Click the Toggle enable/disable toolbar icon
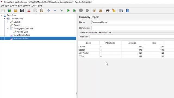174x98 pixels. [x=61, y=10]
